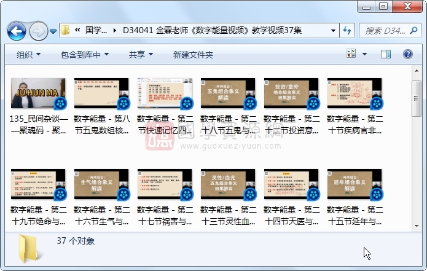427x271 pixels.
Task: Open the 组织 menu
Action: pyautogui.click(x=28, y=55)
